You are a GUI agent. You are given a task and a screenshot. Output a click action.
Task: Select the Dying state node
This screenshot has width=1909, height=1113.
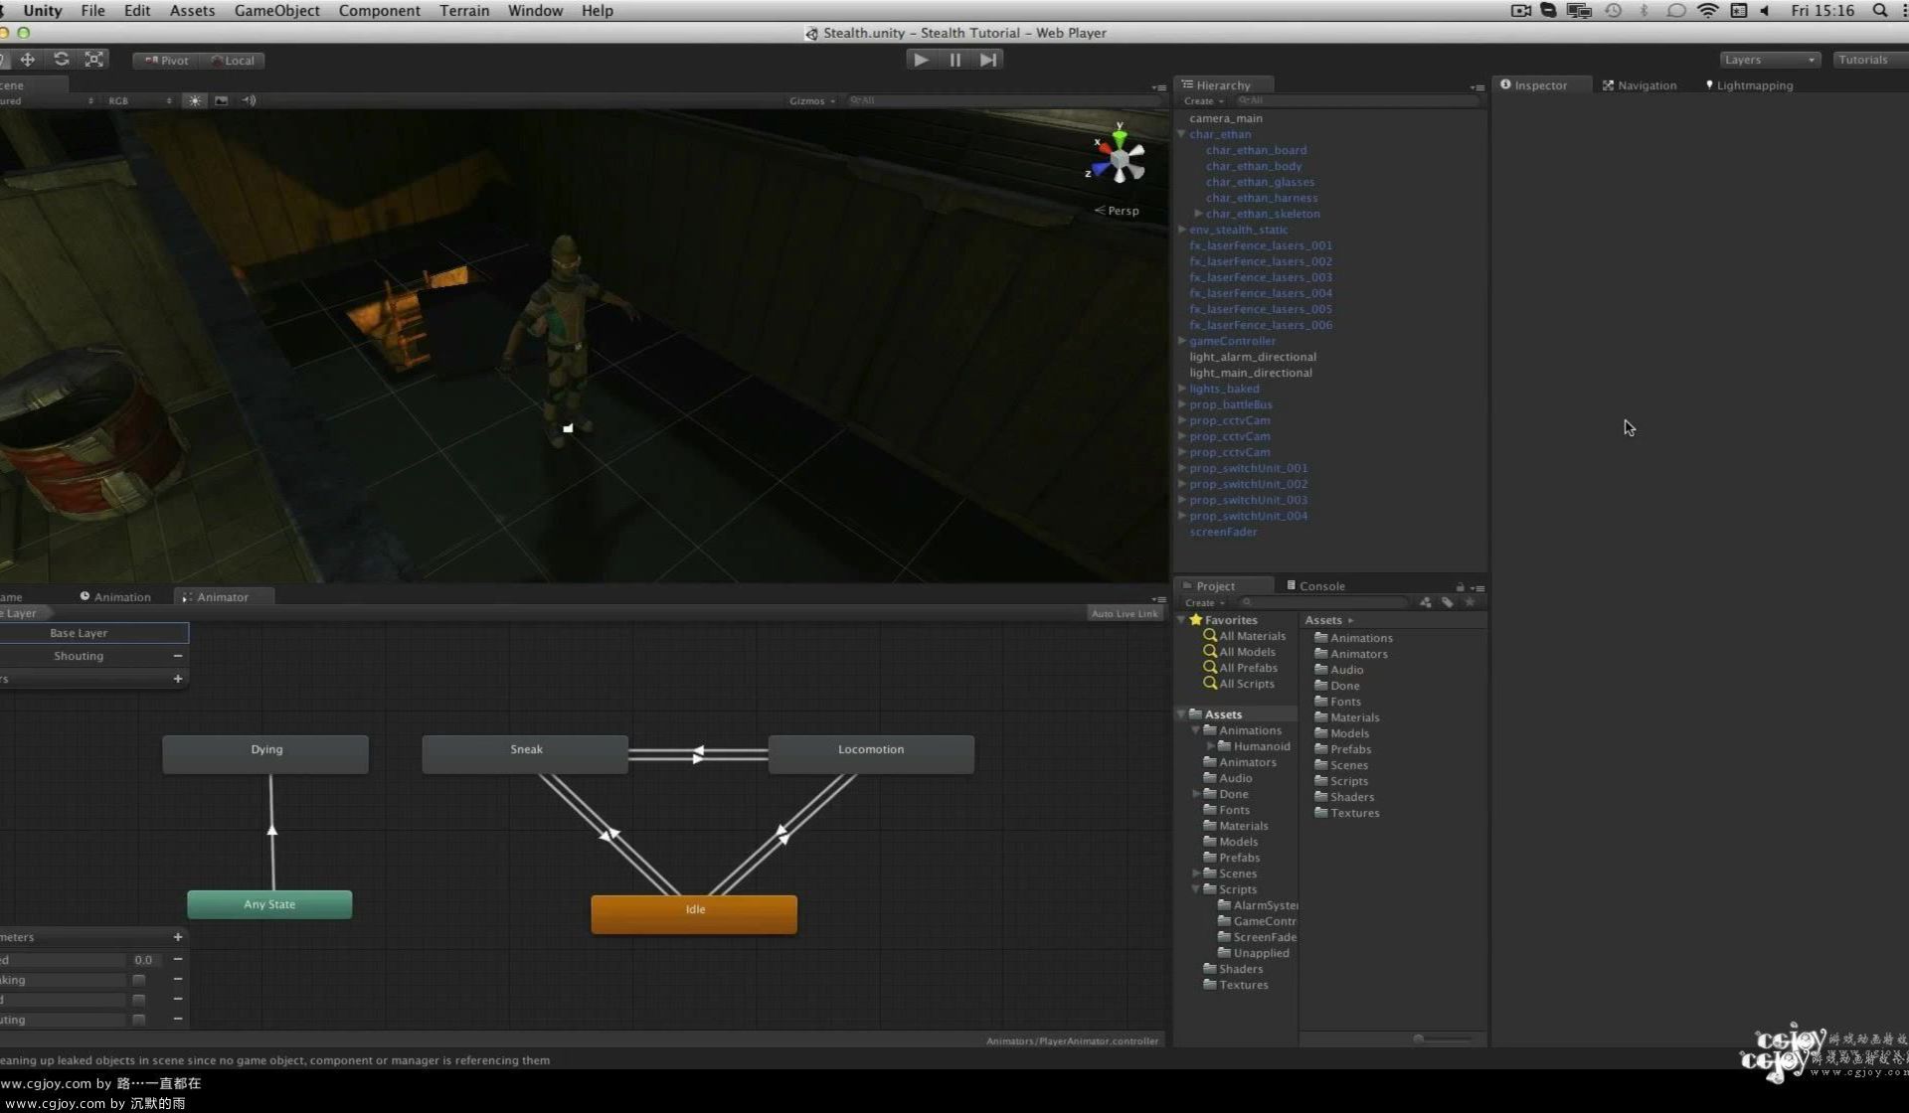pos(265,754)
